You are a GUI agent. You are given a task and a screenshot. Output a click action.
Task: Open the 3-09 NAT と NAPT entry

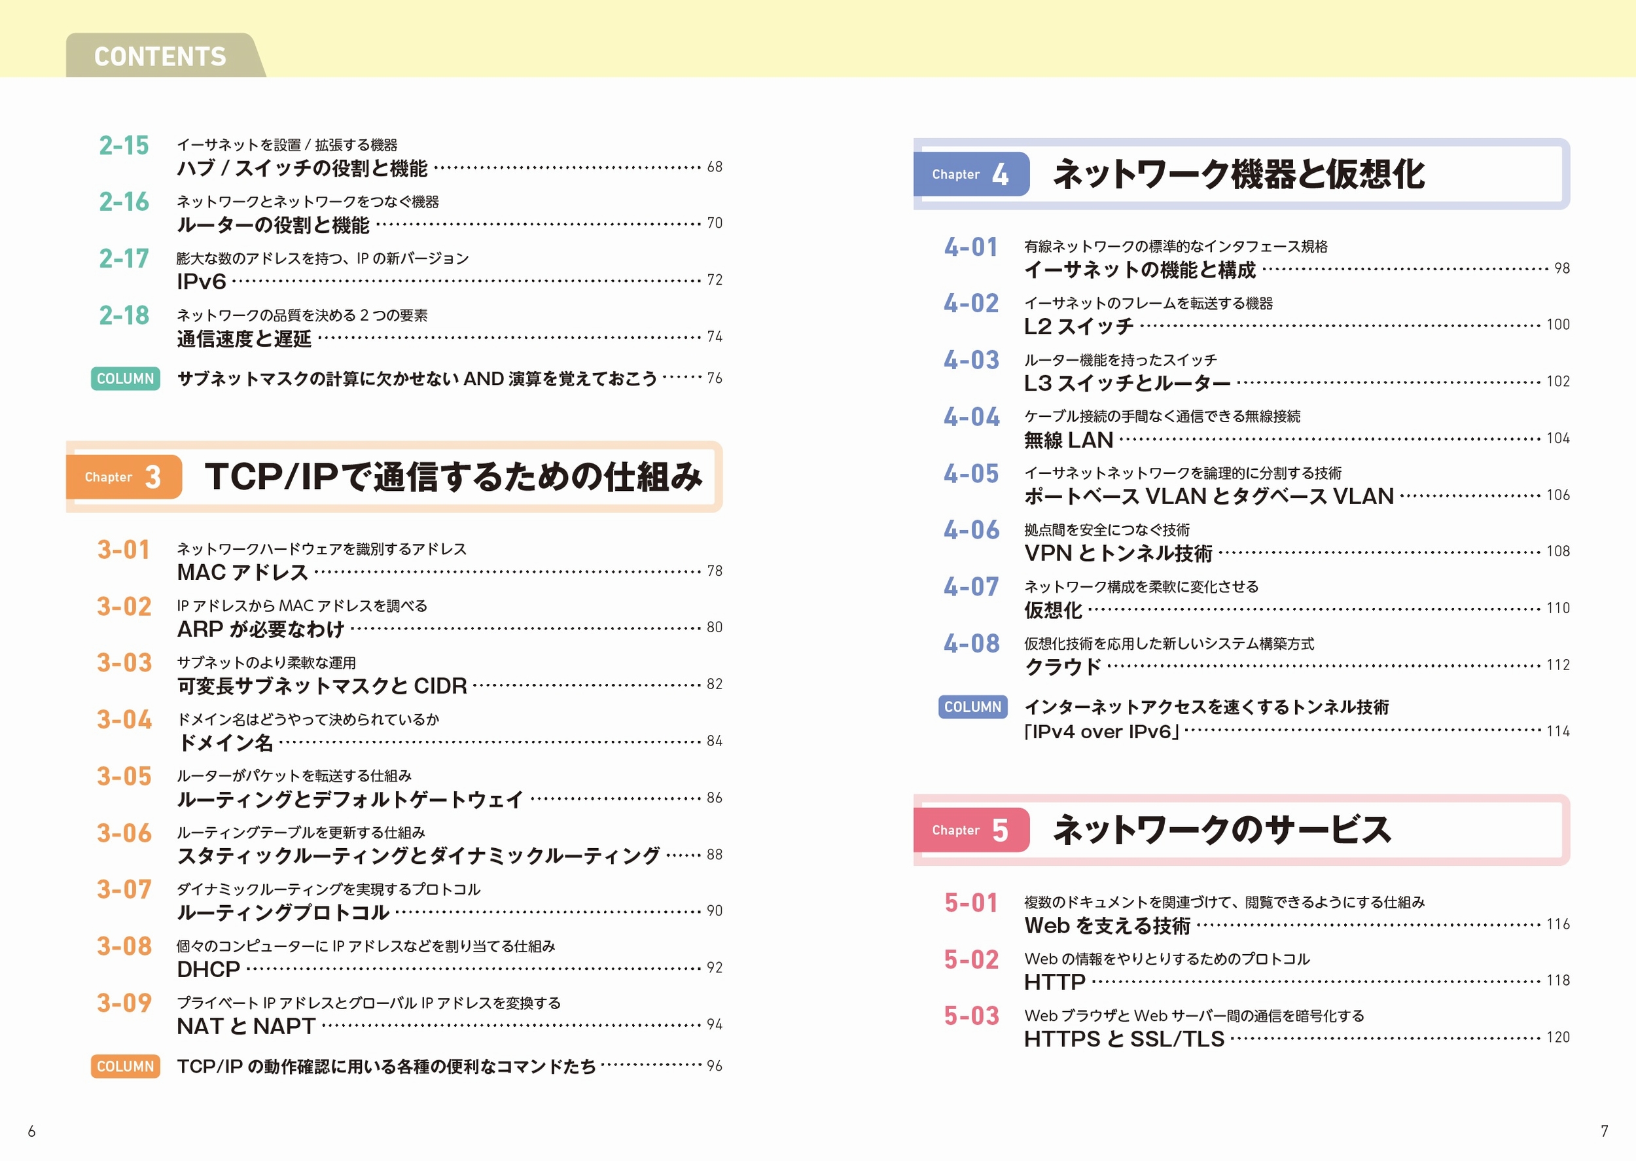click(410, 1014)
